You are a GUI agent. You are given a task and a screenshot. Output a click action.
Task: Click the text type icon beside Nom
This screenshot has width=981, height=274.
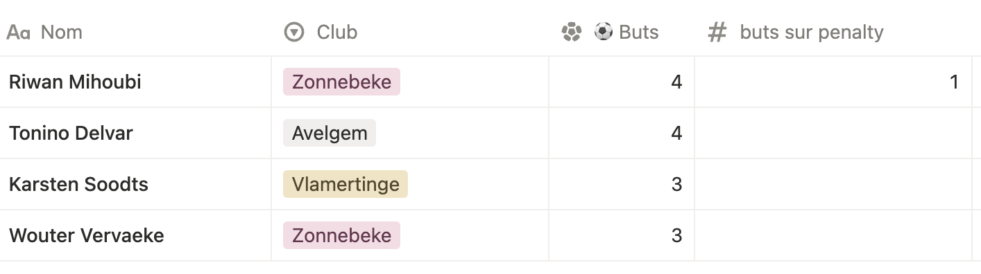(18, 33)
